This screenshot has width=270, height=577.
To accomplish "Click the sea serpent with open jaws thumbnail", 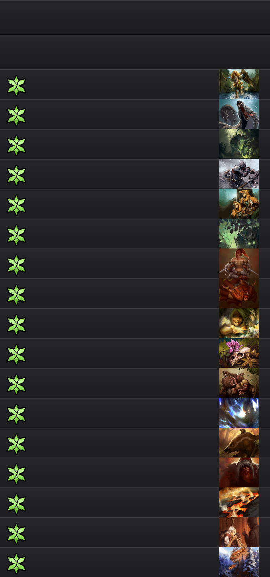I will [x=239, y=114].
